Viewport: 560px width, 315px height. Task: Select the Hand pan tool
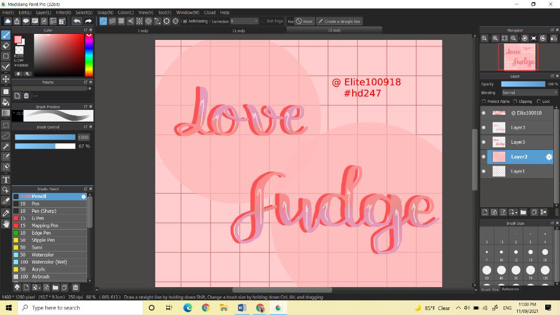coord(5,224)
